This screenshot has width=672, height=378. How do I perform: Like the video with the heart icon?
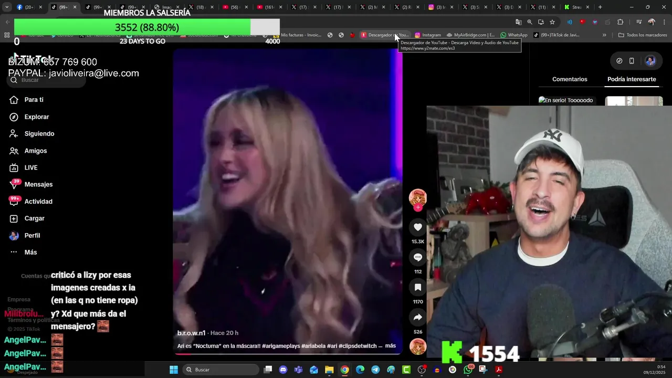(418, 227)
